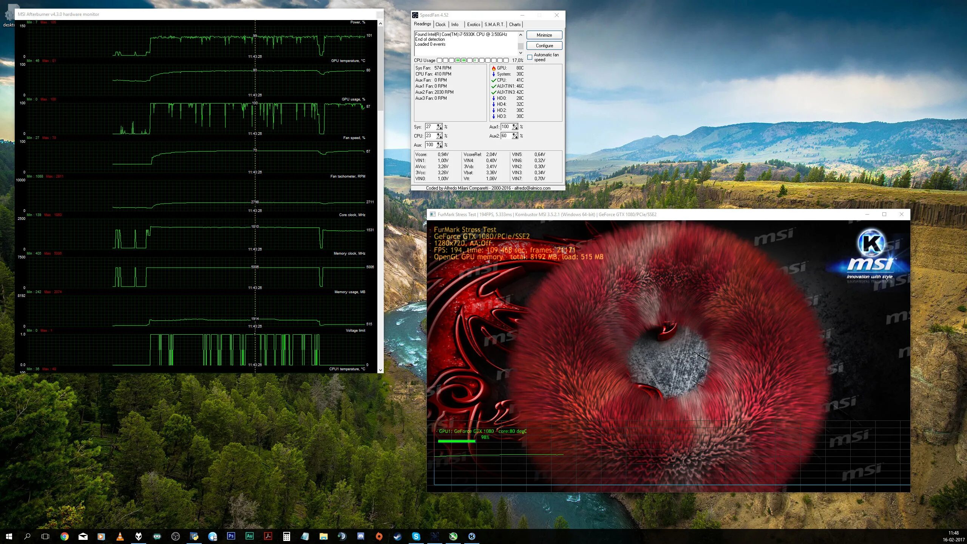Click the 'Vcore: 0,94V' voltage reading
Screen dimensions: 967x544
432,155
